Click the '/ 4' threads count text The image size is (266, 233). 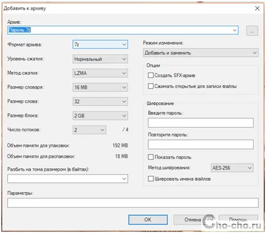(125, 130)
